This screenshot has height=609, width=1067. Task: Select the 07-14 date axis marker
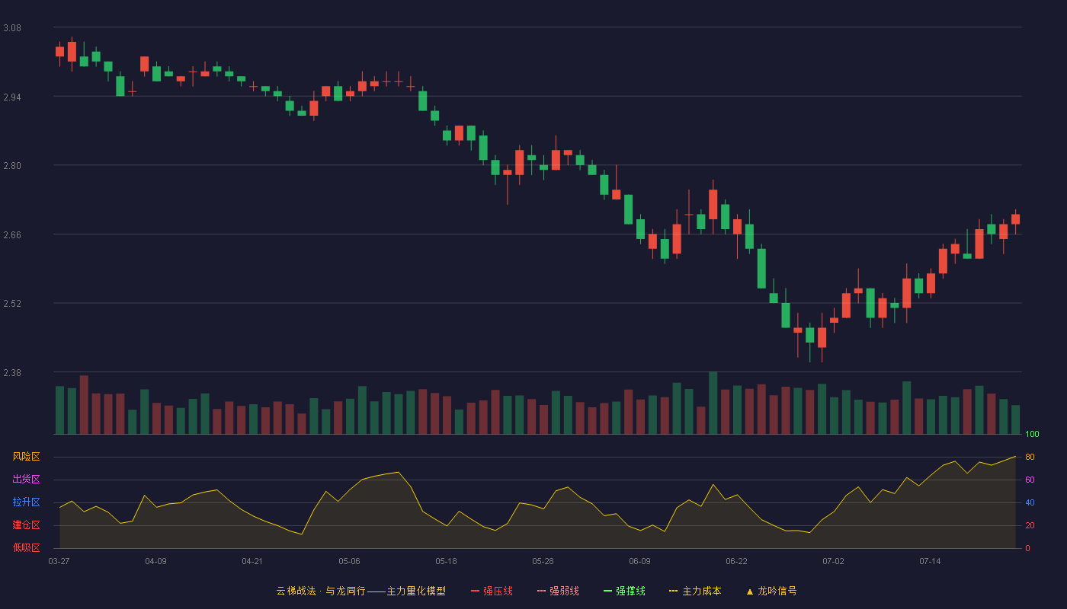click(930, 561)
